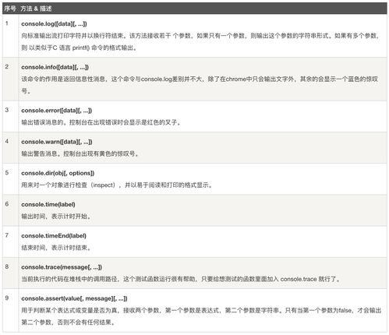
Task: Click the line containing printf() 命令的格式输出
Action: coord(80,48)
